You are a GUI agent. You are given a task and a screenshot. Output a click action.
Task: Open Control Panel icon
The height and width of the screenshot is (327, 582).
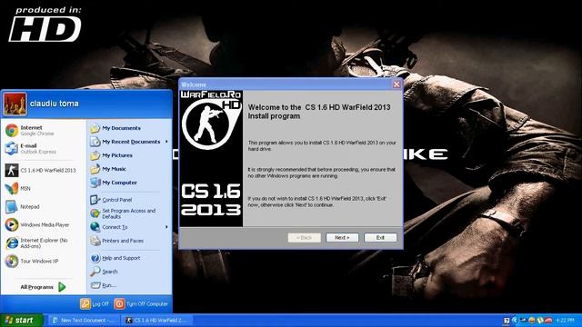point(95,200)
